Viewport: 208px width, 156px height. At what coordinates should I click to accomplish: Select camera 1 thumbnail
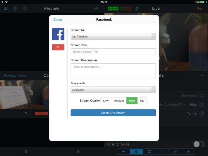coord(25,95)
